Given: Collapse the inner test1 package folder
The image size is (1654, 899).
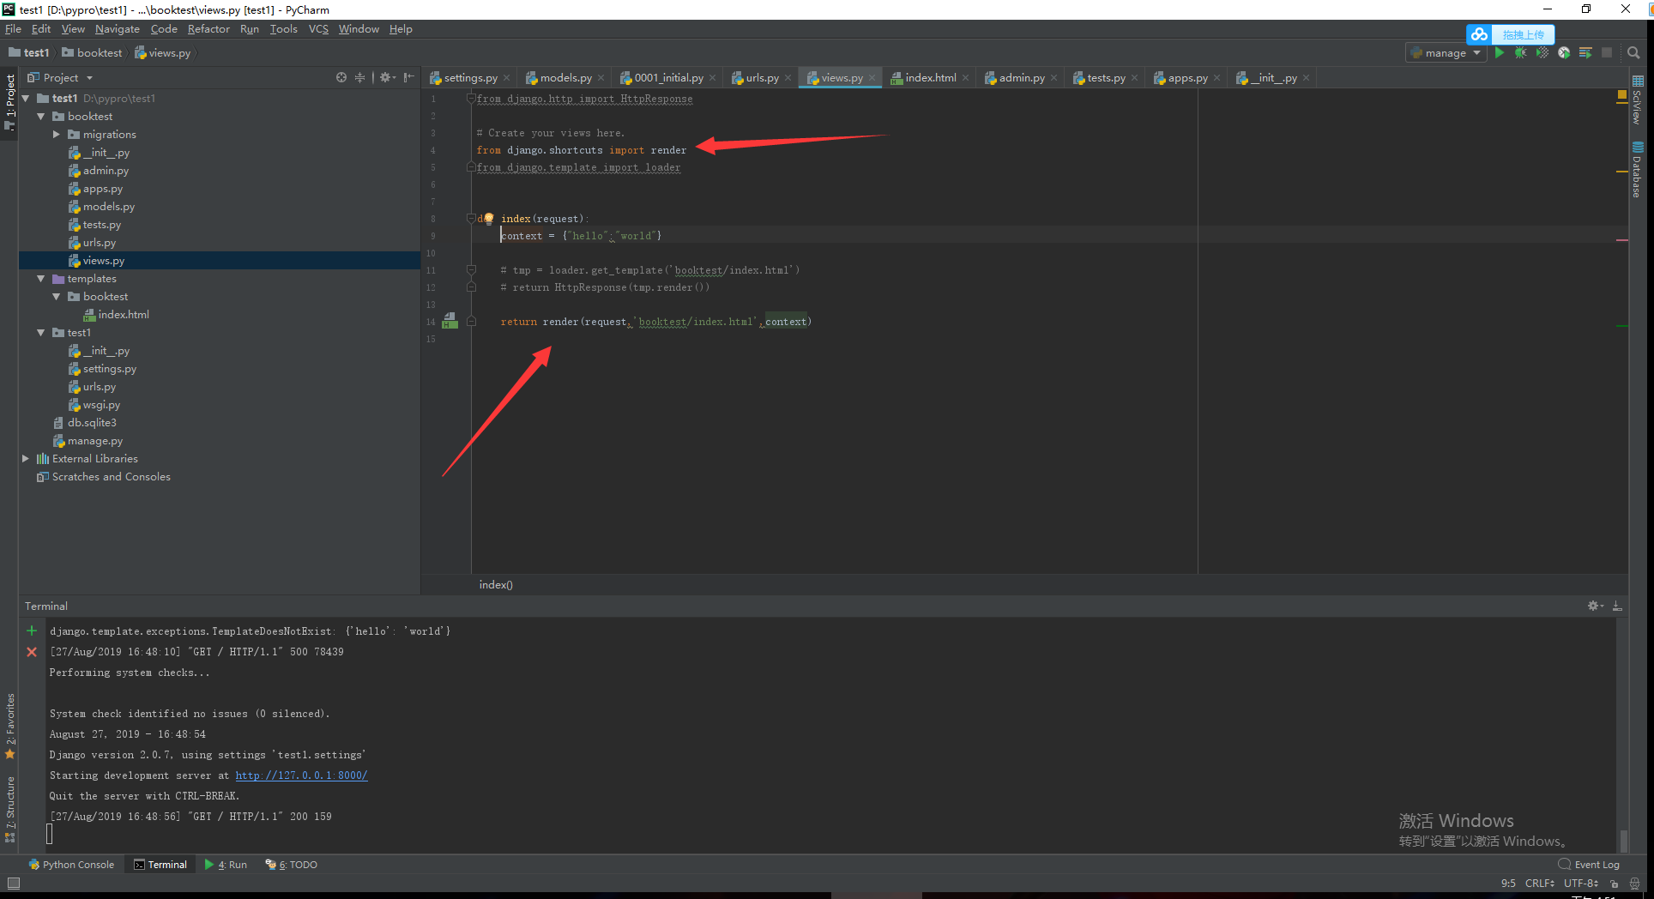Looking at the screenshot, I should pyautogui.click(x=41, y=333).
